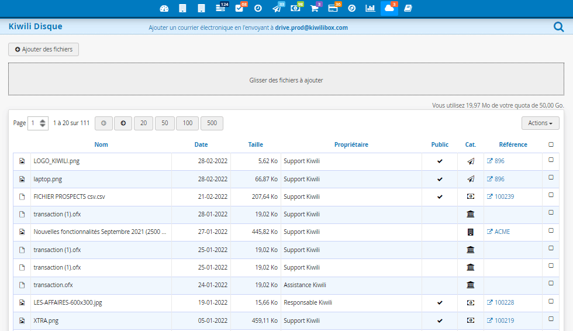The image size is (573, 331).
Task: Click the search magnifier icon
Action: click(x=558, y=26)
